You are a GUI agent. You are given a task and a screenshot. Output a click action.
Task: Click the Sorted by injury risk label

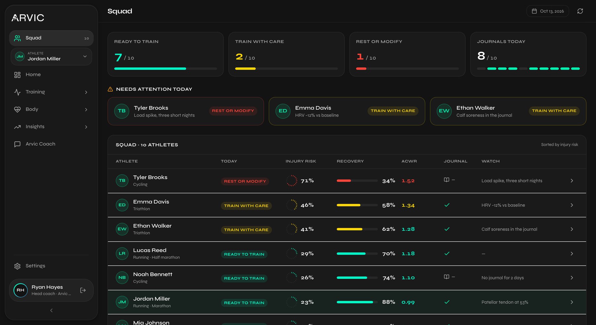coord(560,145)
